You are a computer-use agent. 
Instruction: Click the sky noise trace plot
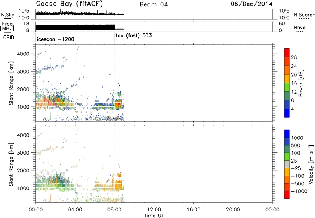point(80,14)
